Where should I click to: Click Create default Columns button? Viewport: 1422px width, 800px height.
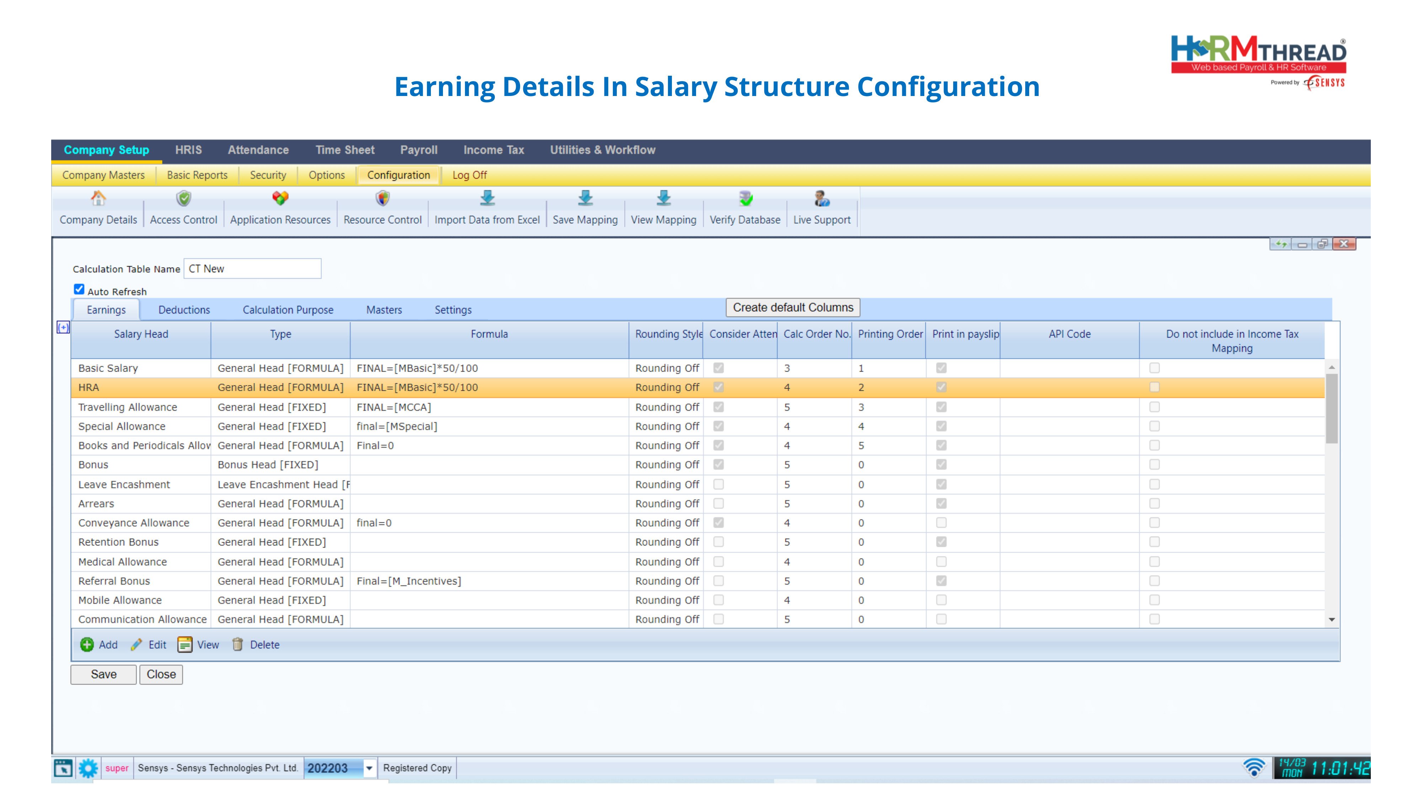793,308
